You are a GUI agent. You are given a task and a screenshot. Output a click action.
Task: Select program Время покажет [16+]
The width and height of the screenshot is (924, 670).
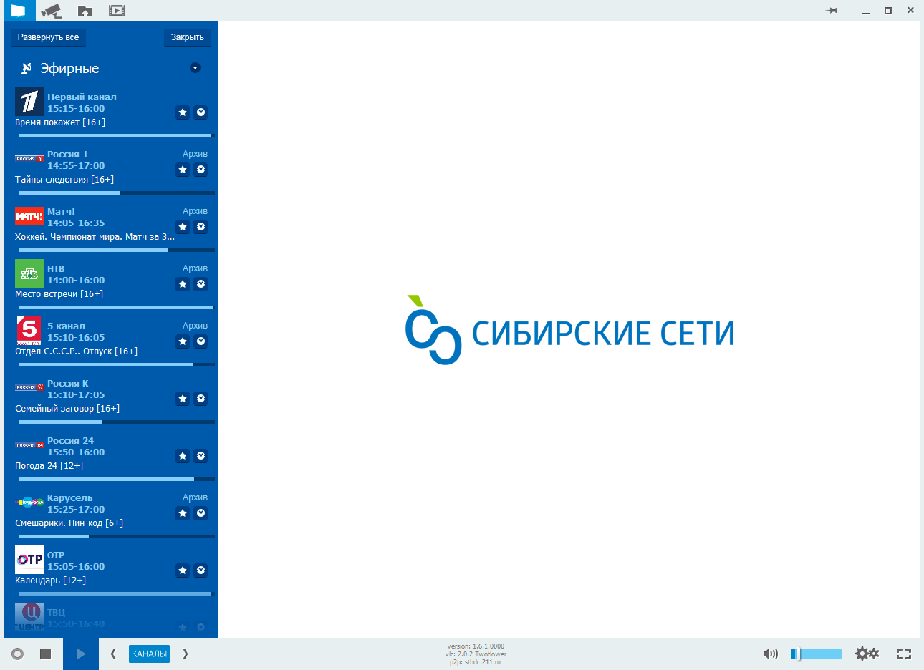pos(60,122)
